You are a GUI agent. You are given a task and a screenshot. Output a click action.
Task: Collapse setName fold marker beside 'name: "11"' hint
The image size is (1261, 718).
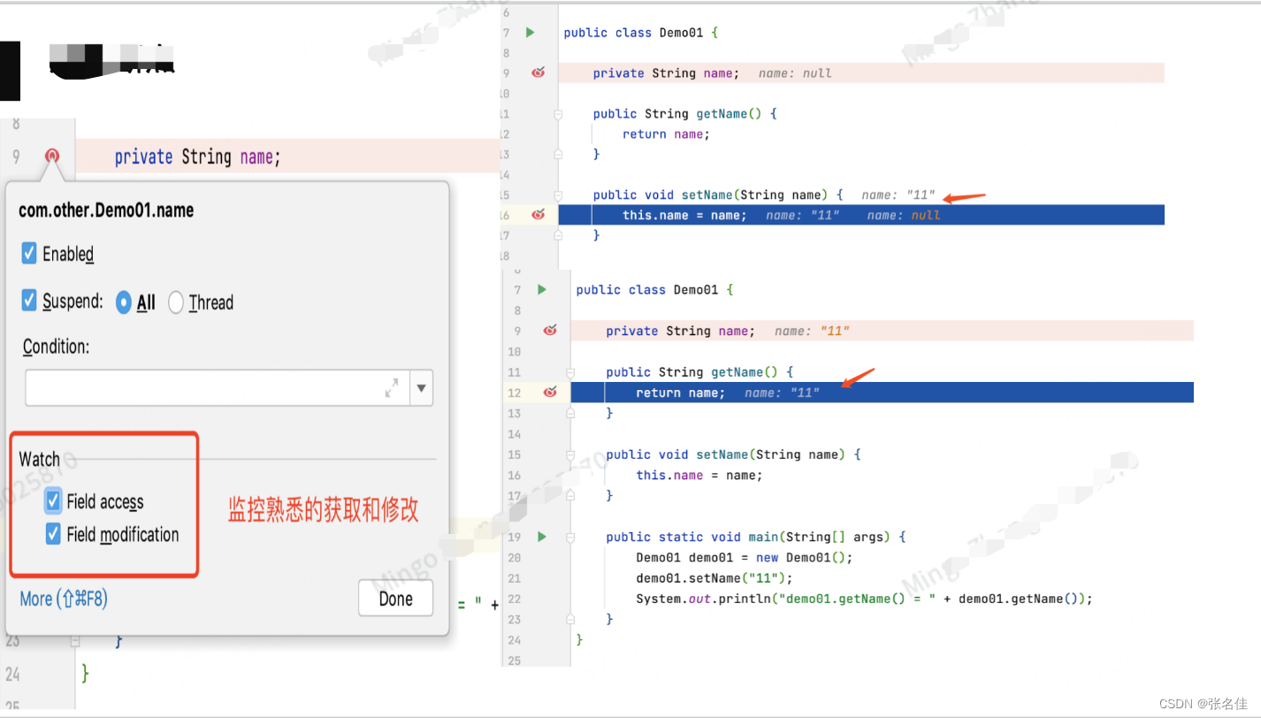pyautogui.click(x=558, y=195)
